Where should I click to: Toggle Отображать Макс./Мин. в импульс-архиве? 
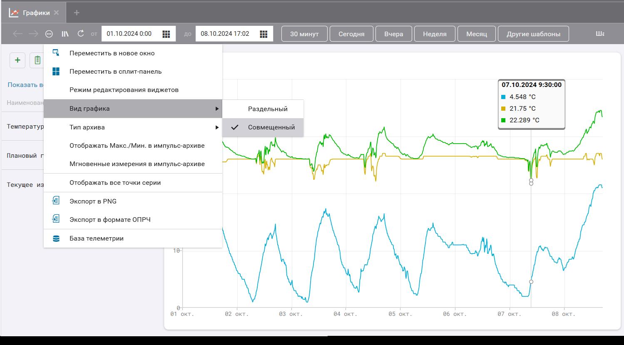coord(137,146)
